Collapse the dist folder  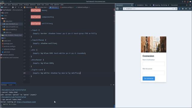(1, 18)
